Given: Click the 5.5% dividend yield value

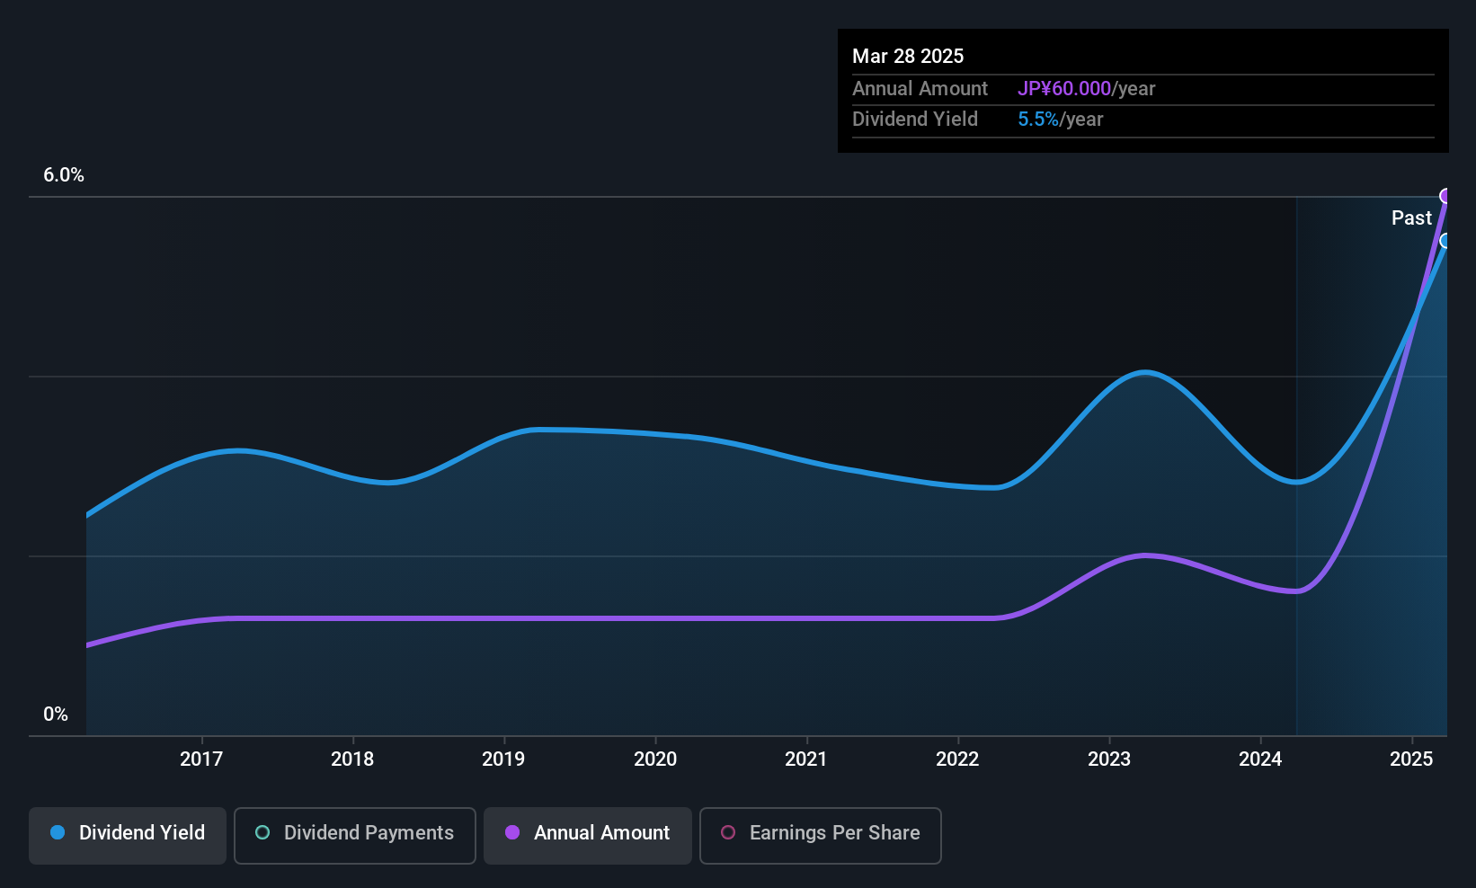Looking at the screenshot, I should pyautogui.click(x=1038, y=120).
